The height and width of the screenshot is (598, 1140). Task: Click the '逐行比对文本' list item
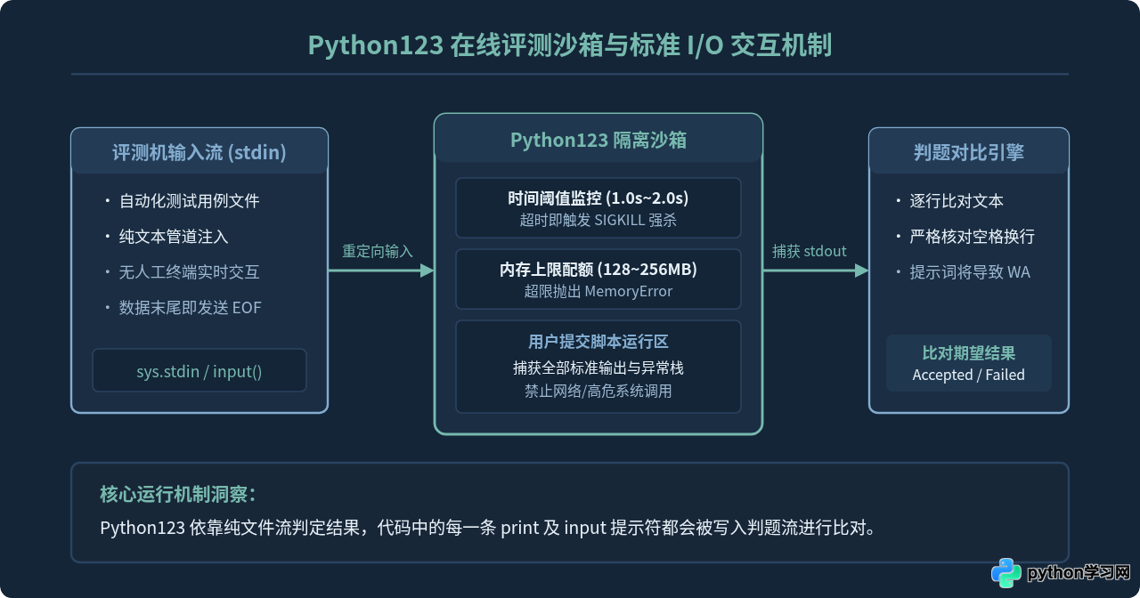957,201
